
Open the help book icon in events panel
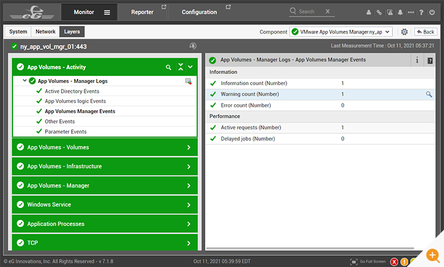point(430,60)
